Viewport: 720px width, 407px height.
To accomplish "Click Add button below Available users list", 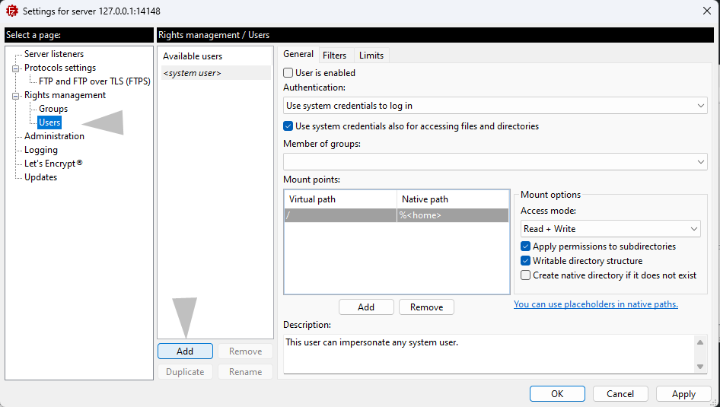I will 185,351.
